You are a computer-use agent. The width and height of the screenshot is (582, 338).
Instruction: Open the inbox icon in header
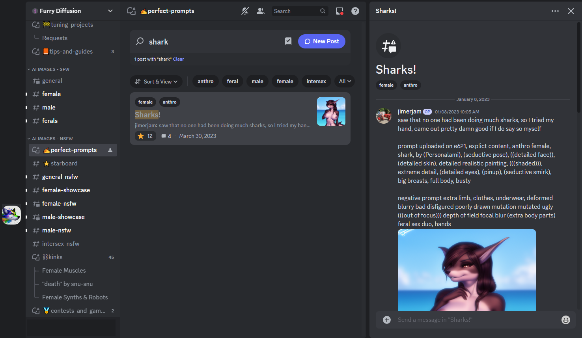tap(339, 11)
